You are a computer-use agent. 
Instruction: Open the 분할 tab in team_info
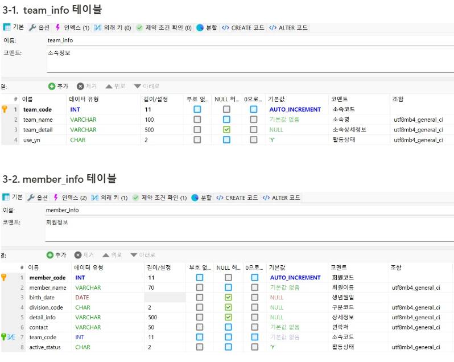pos(207,27)
